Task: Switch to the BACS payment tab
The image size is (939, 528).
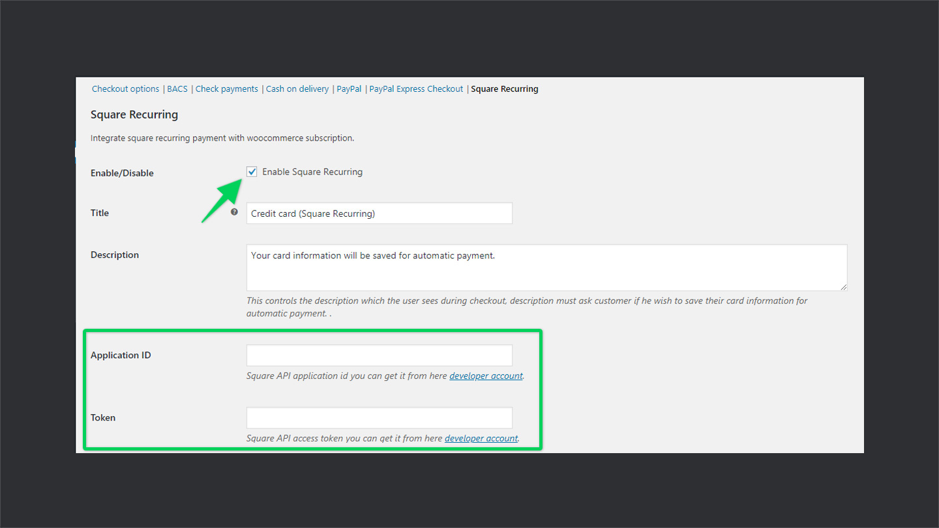Action: point(177,89)
